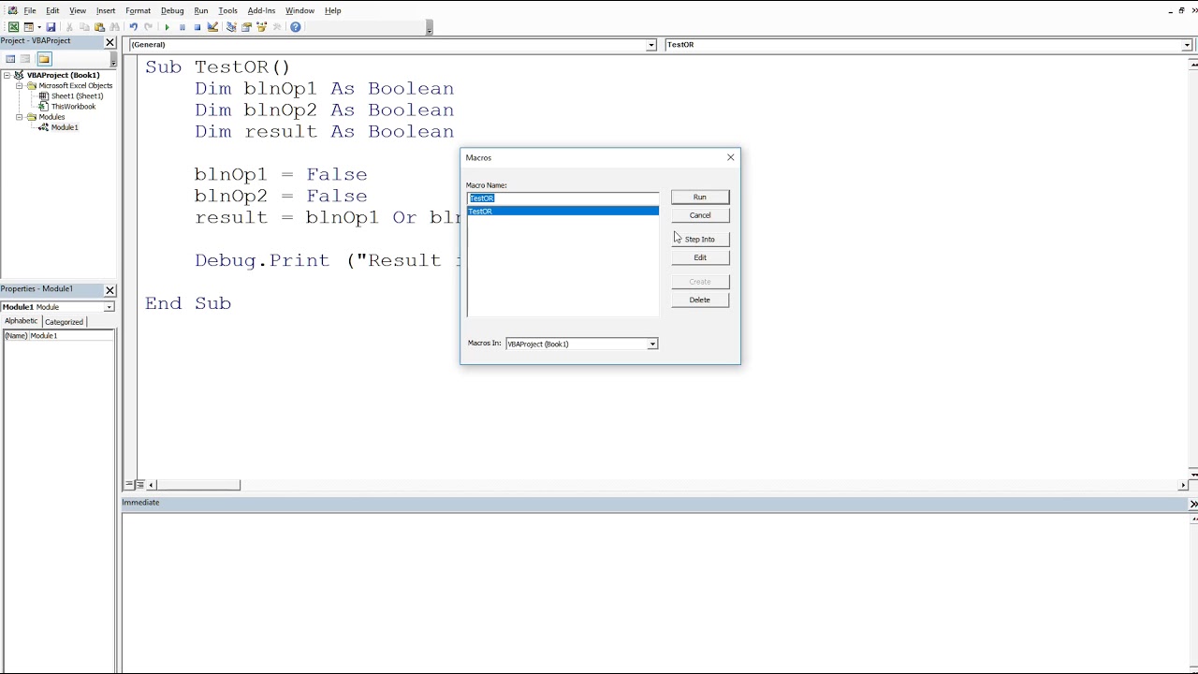This screenshot has height=674, width=1198.
Task: Open the Run menu
Action: pyautogui.click(x=201, y=10)
